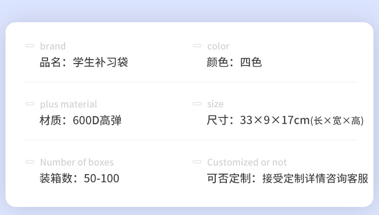The width and height of the screenshot is (379, 215).
Task: Click the "brand" heading label
Action: [53, 46]
